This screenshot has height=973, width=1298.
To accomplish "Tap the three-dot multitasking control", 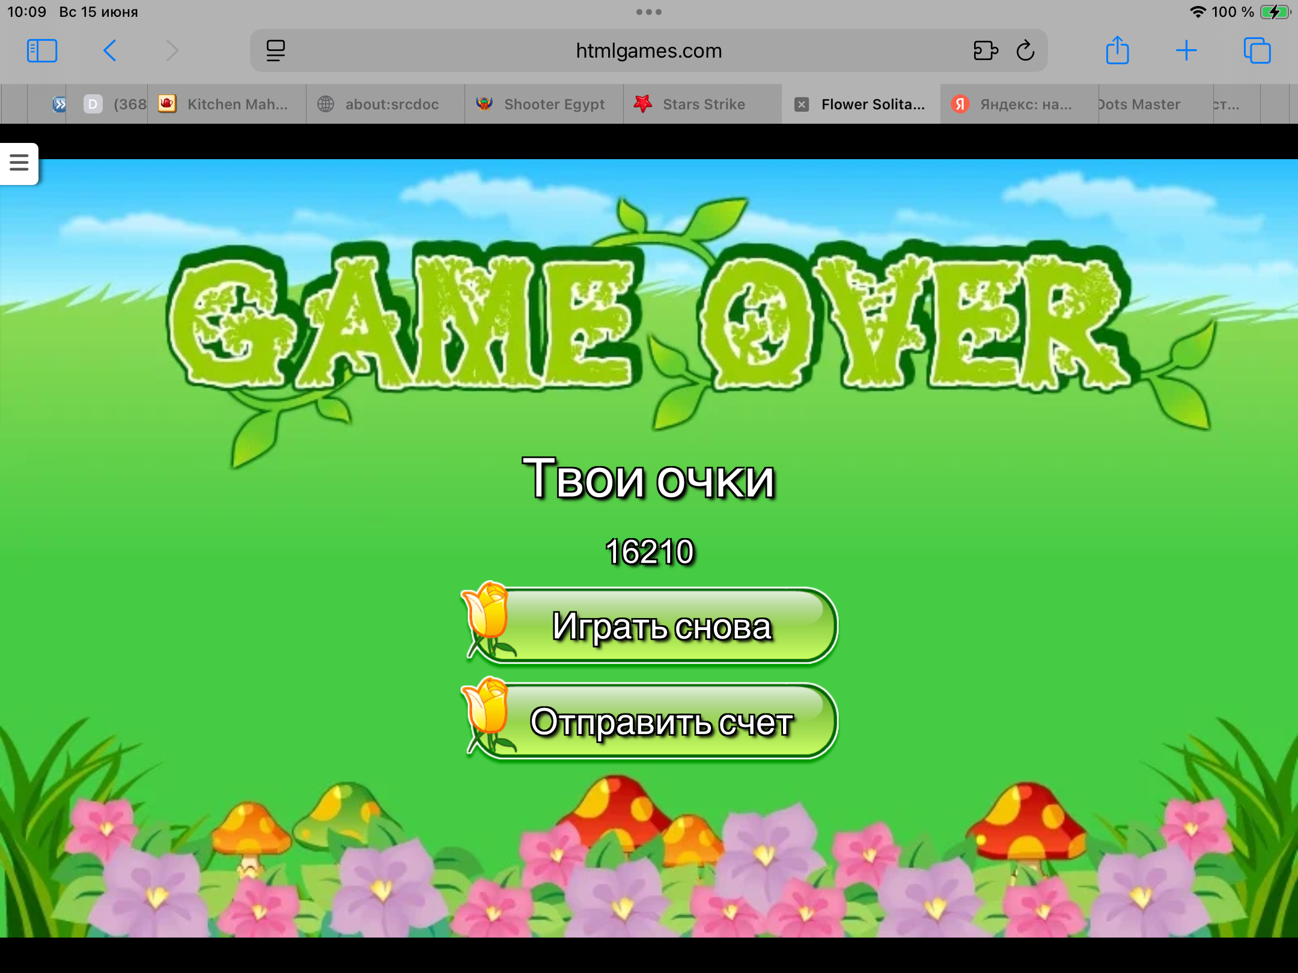I will (x=649, y=12).
